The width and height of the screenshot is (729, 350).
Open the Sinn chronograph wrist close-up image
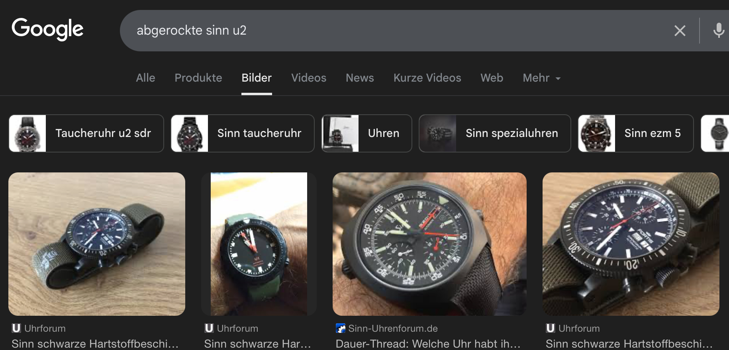pyautogui.click(x=429, y=244)
